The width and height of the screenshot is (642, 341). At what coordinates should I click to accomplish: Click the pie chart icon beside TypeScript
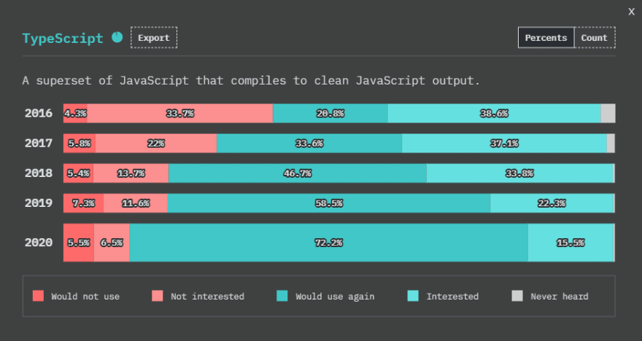[117, 37]
